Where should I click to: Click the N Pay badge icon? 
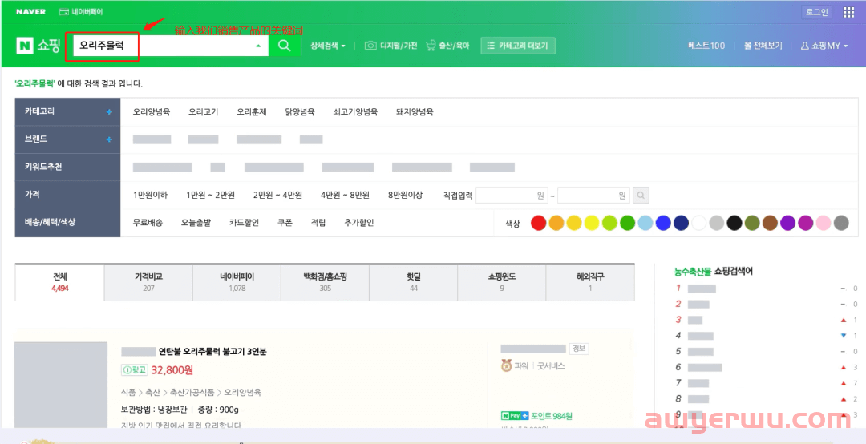(515, 416)
